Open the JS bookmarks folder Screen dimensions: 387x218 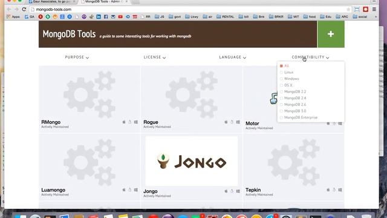pos(160,16)
